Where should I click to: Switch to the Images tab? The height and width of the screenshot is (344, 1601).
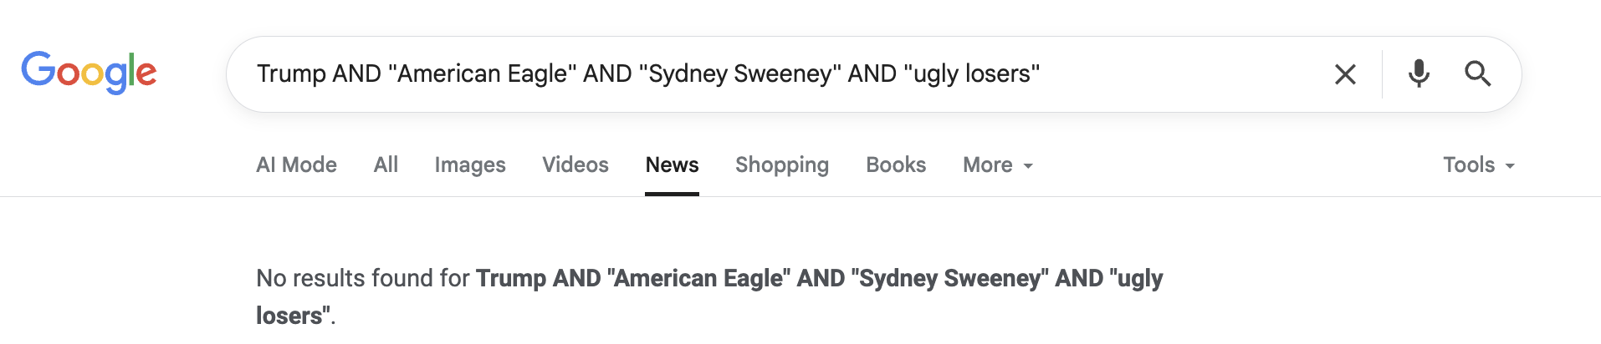470,164
